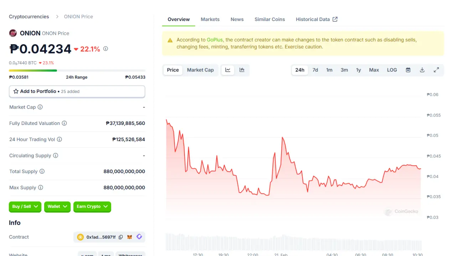Switch to the Markets tab

coord(210,19)
